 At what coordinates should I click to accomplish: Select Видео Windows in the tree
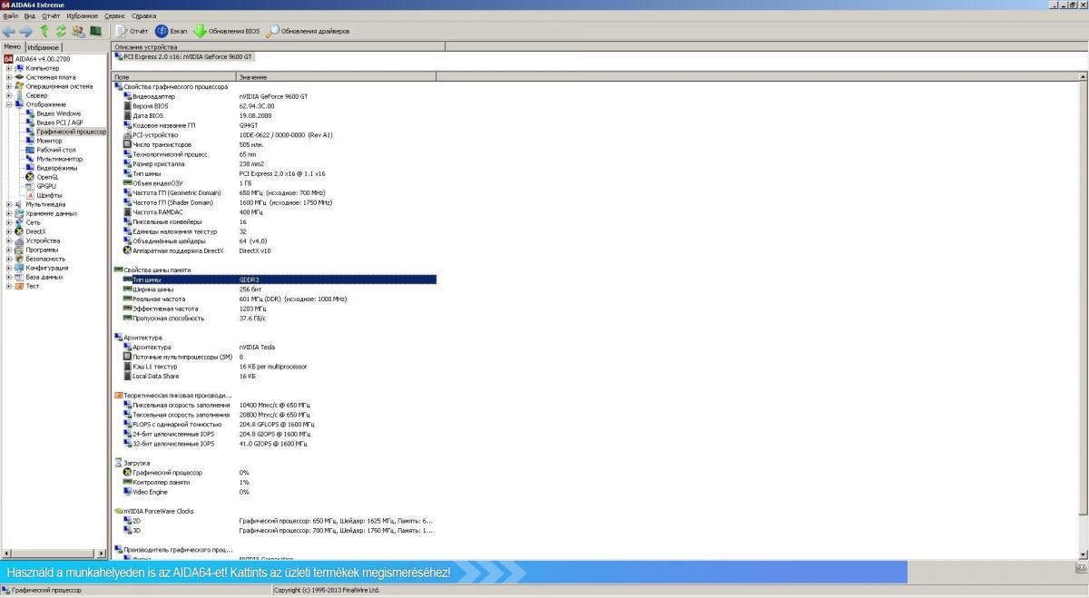(58, 113)
